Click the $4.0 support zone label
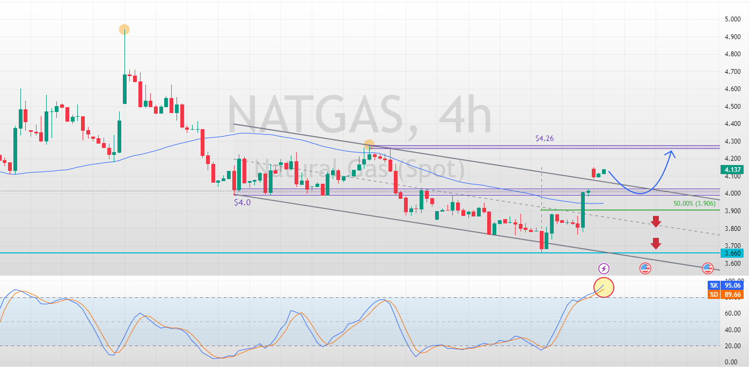The height and width of the screenshot is (367, 749). 242,203
